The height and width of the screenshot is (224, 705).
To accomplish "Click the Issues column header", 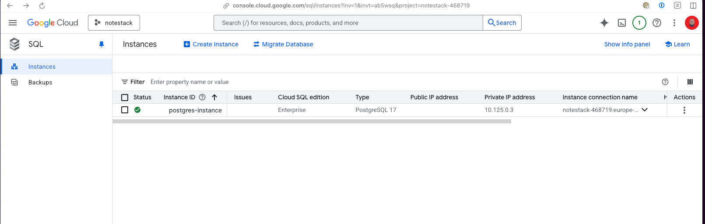I will tap(243, 97).
